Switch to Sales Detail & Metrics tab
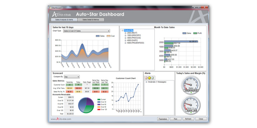 point(91,20)
